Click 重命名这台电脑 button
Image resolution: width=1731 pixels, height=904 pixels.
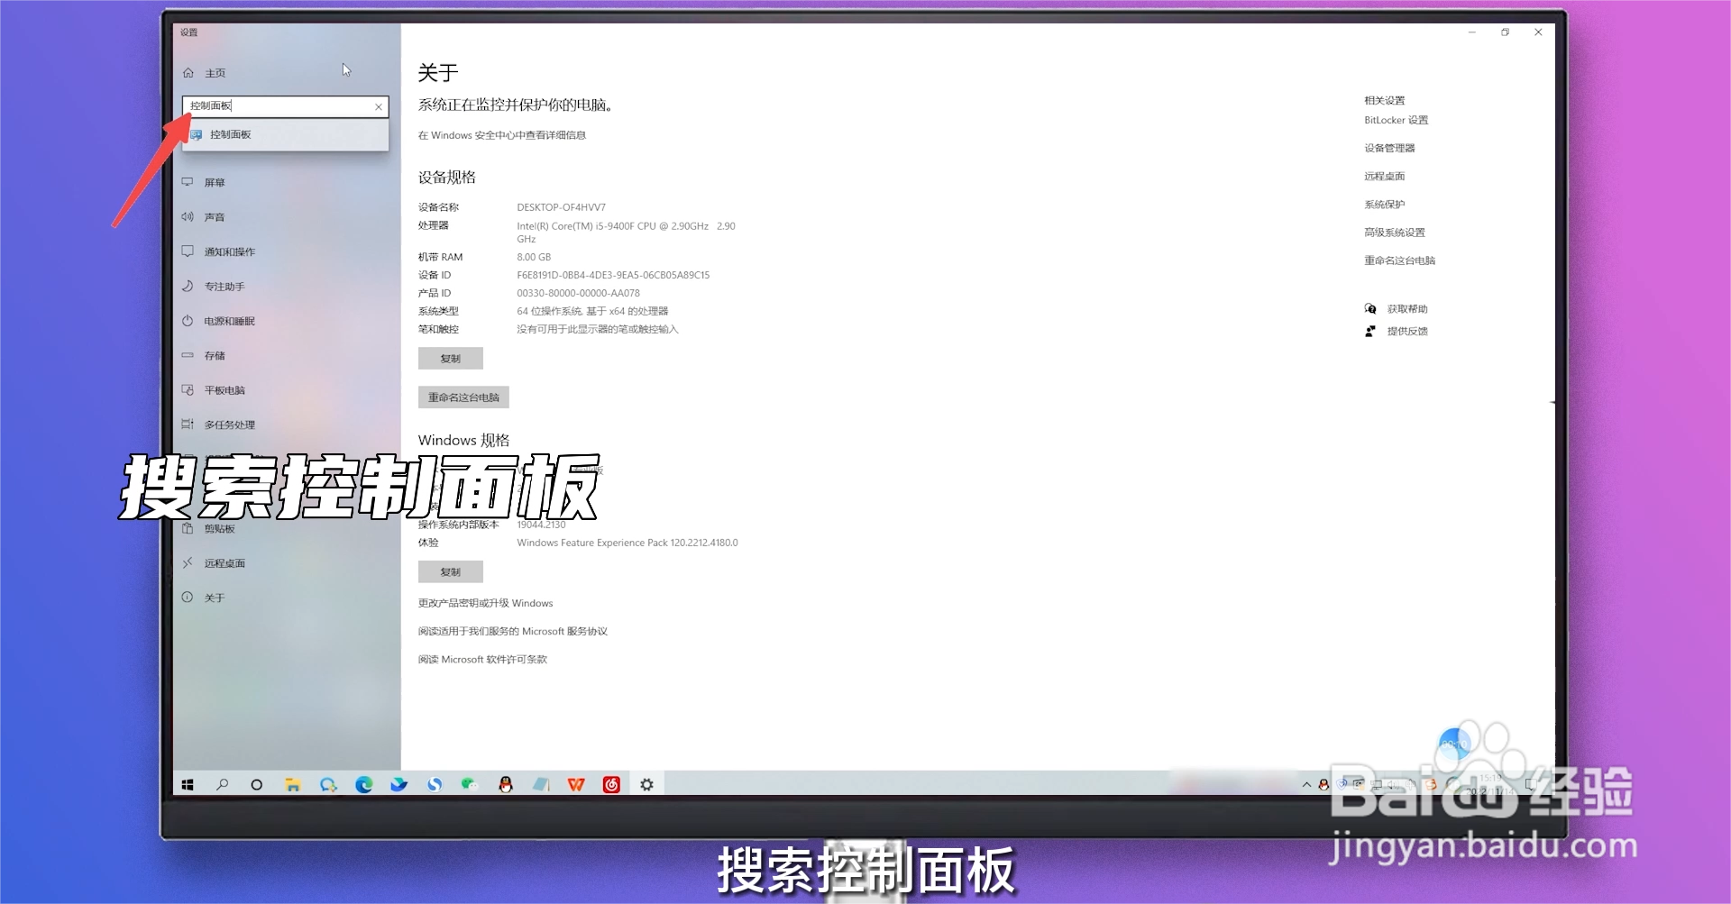coord(463,397)
